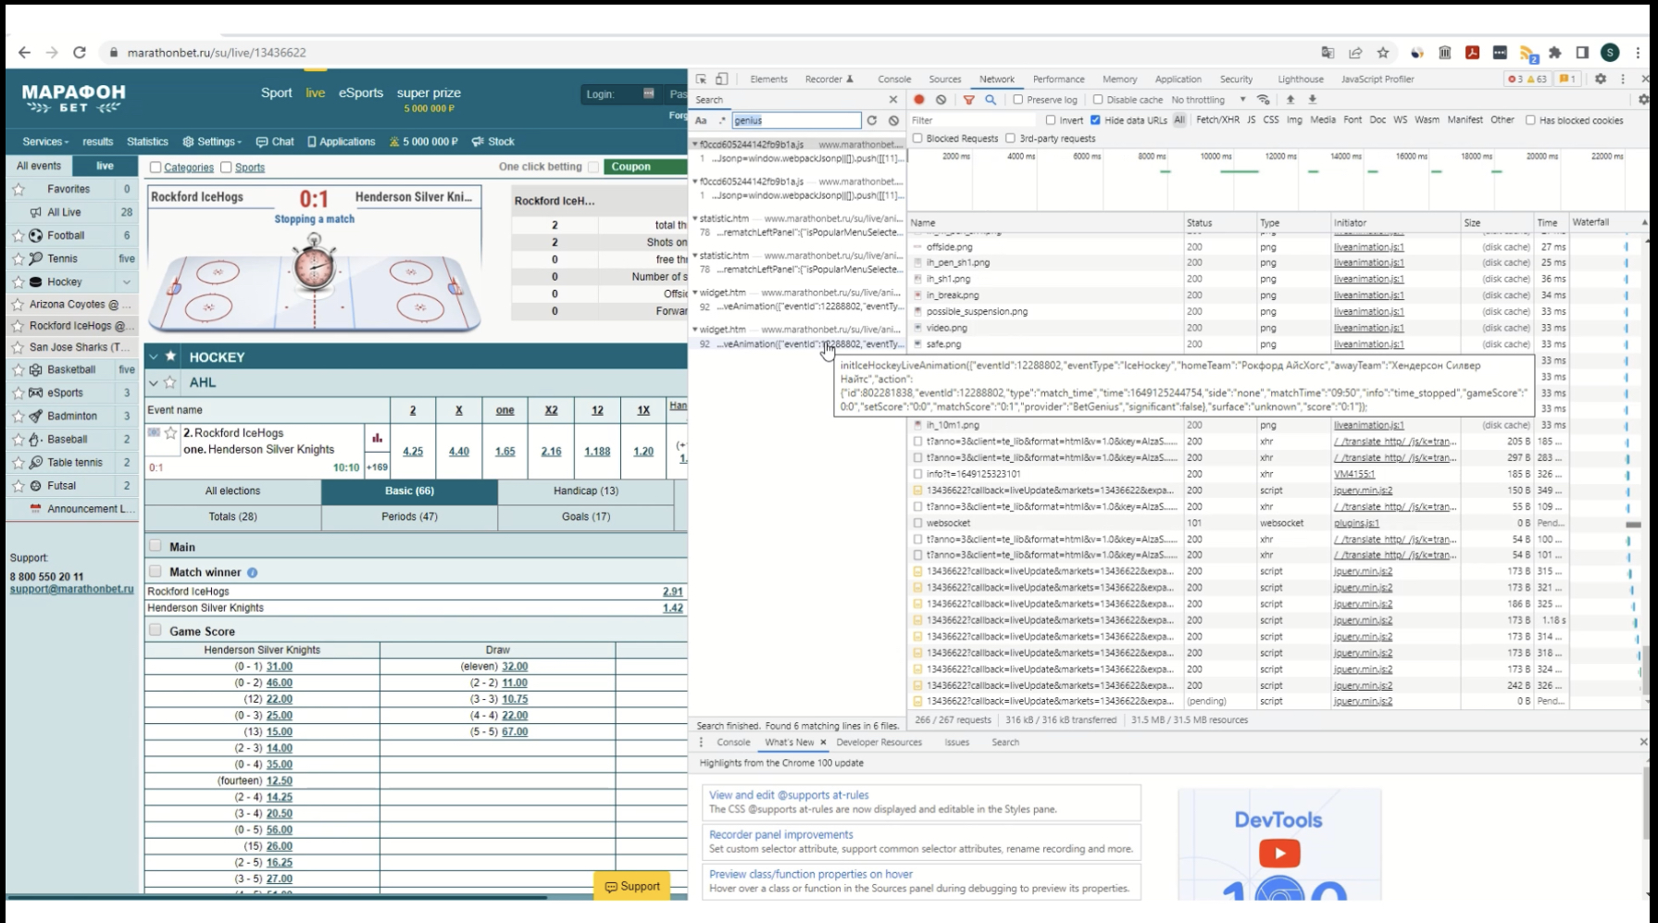Expand the Hockey sidebar chevron
This screenshot has width=1658, height=923.
[x=127, y=282]
